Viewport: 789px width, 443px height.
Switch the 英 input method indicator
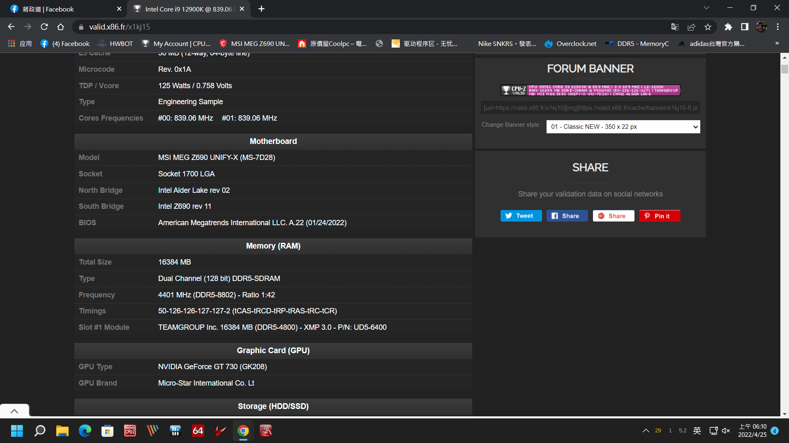pyautogui.click(x=697, y=431)
